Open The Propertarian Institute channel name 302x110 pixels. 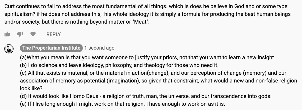(x=51, y=48)
